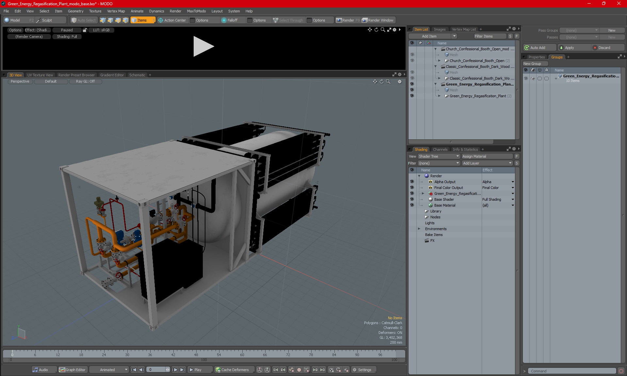Screen dimensions: 627x376
Task: Open 3D viewport settings gear
Action: [399, 82]
